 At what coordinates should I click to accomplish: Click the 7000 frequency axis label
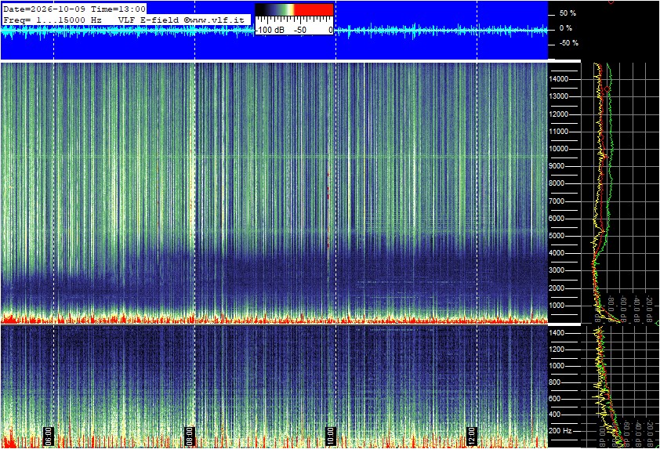pos(557,201)
